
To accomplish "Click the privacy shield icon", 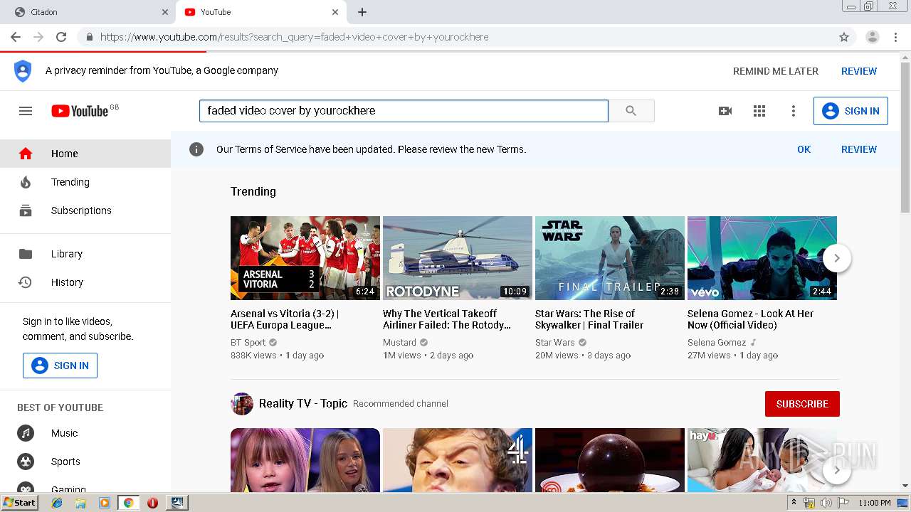I will tap(23, 71).
